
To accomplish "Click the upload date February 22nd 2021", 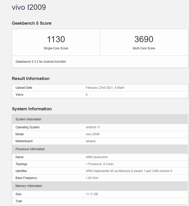I will pyautogui.click(x=105, y=88).
